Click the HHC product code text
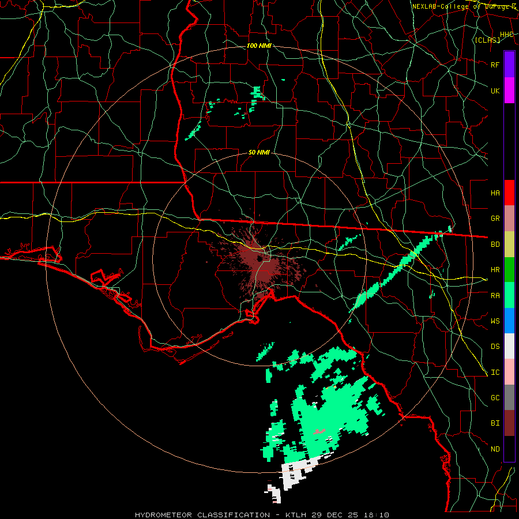Image resolution: width=519 pixels, height=519 pixels. 507,35
